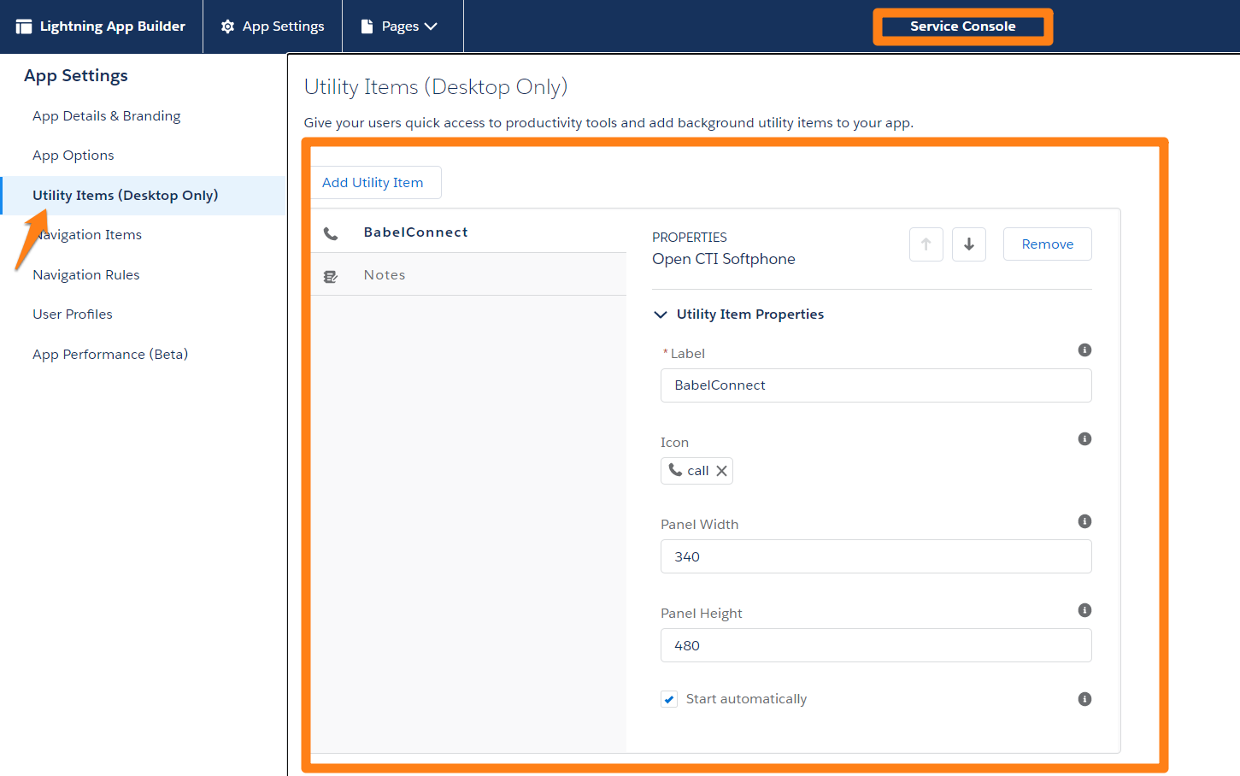Uncheck the Start automatically checkbox
This screenshot has width=1240, height=776.
(669, 699)
